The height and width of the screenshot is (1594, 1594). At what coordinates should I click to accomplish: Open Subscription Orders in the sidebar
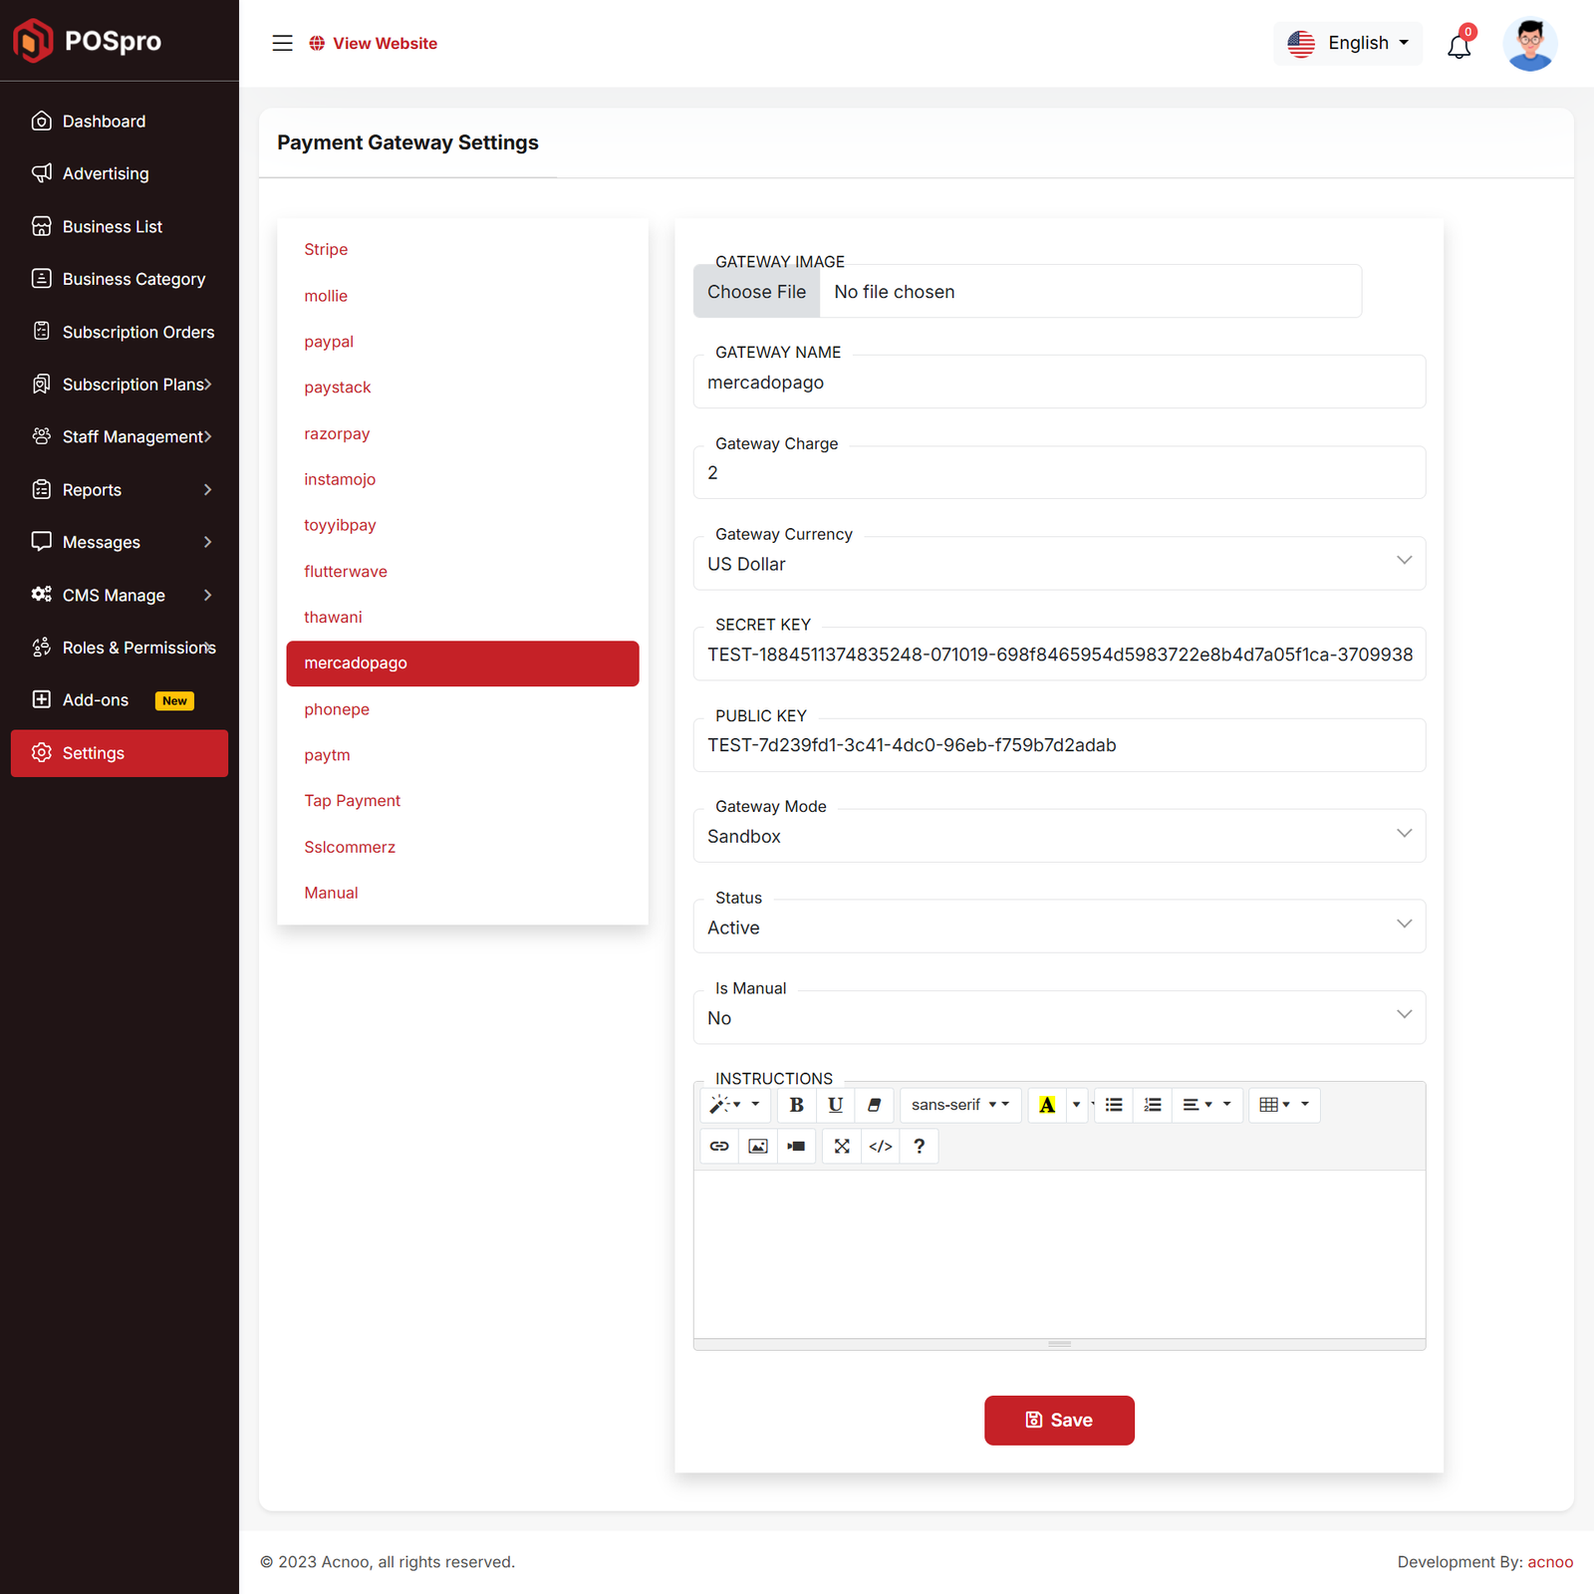pos(138,332)
